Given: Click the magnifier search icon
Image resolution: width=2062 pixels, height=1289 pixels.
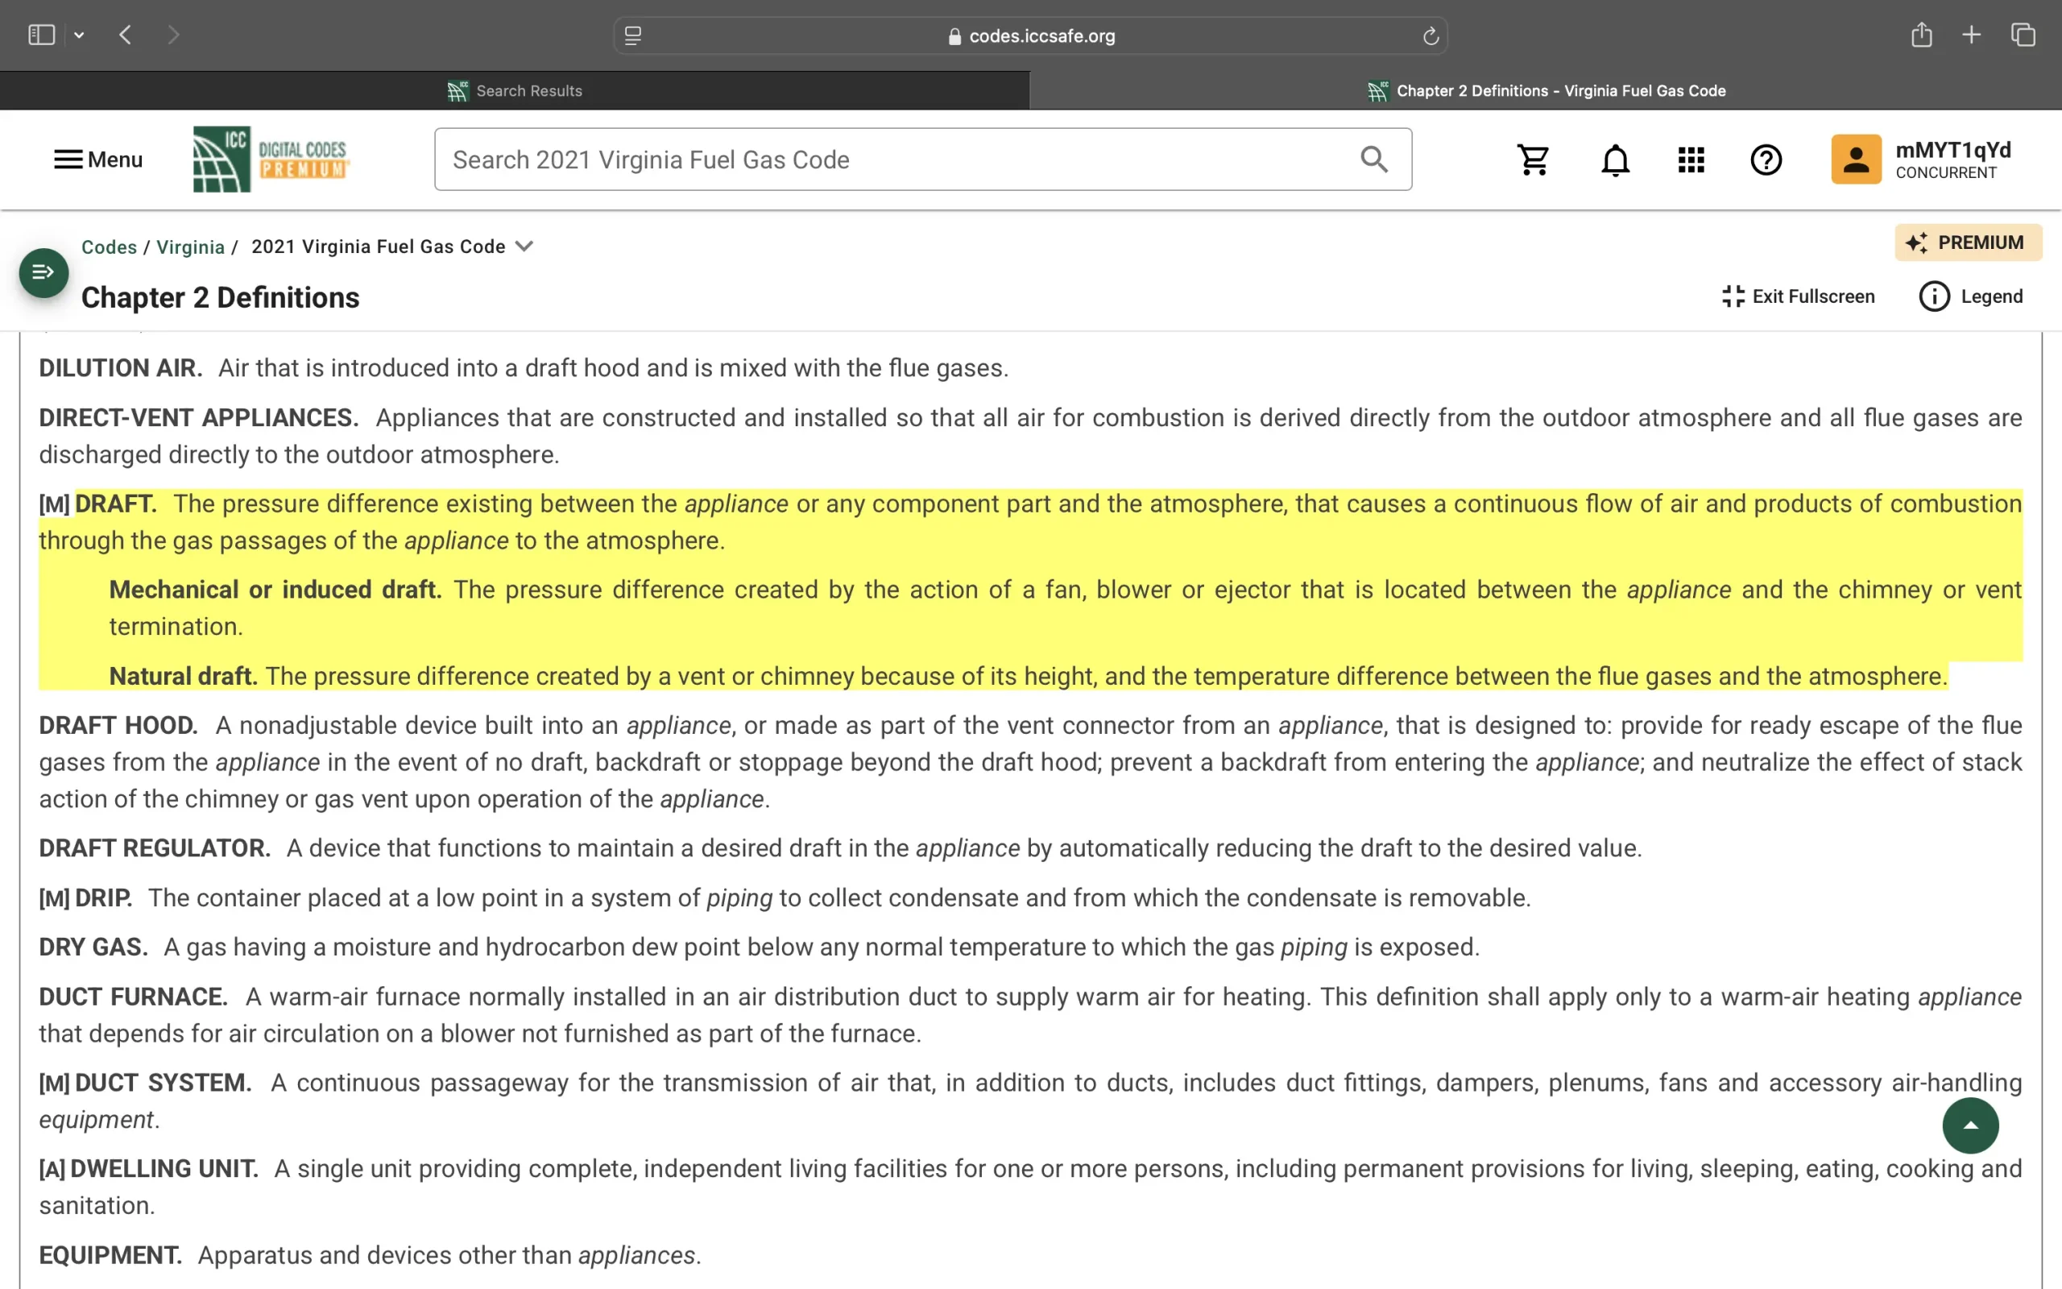Looking at the screenshot, I should pos(1373,160).
